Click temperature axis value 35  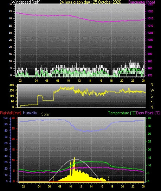click(x=149, y=126)
